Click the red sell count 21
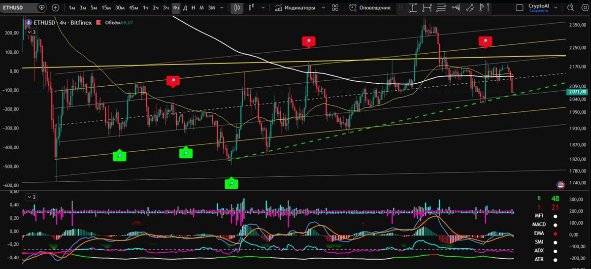 pyautogui.click(x=556, y=207)
